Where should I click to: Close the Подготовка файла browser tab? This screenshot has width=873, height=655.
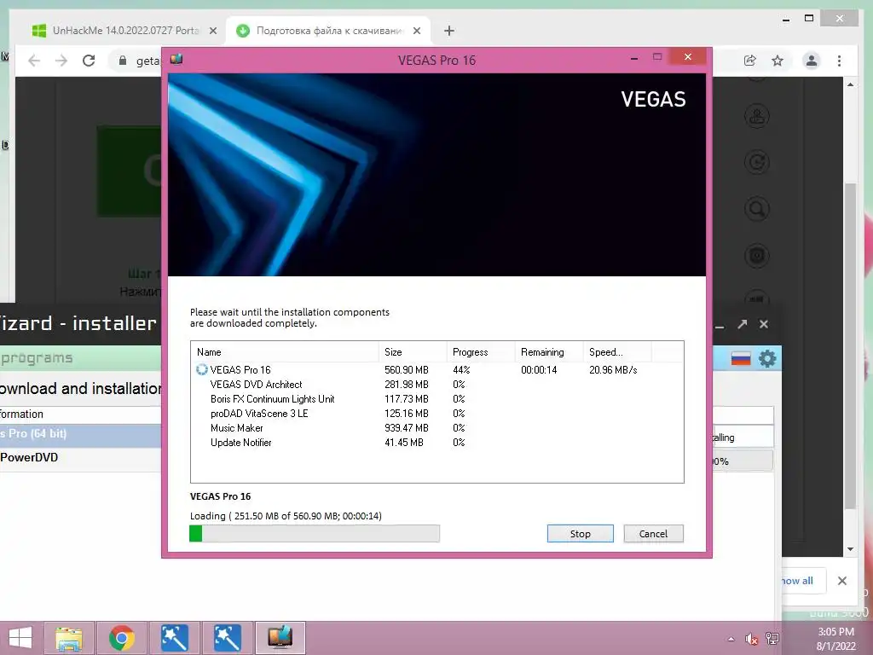click(416, 31)
